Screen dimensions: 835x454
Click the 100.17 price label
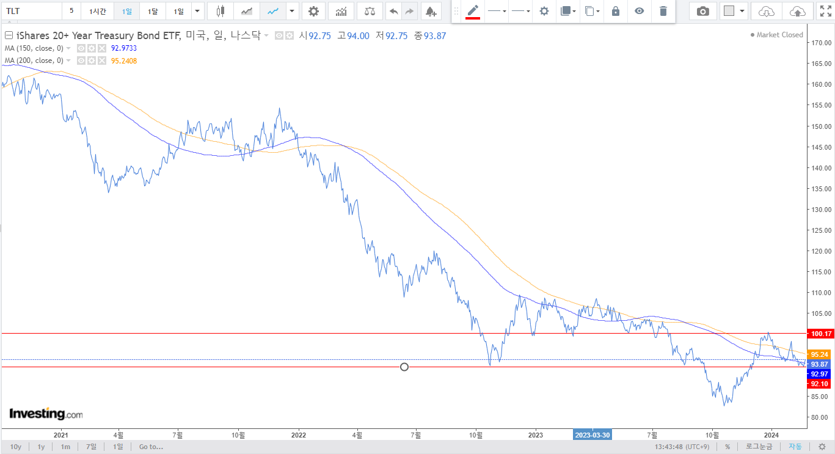tap(820, 334)
